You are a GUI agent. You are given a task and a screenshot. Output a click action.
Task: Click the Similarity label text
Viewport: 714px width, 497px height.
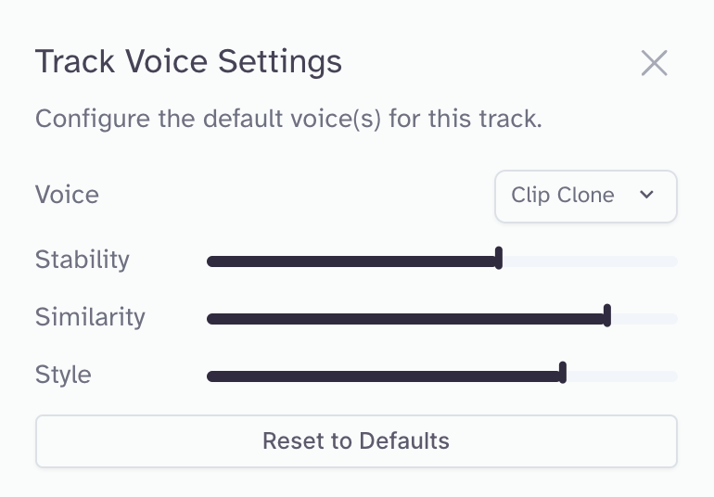(90, 317)
